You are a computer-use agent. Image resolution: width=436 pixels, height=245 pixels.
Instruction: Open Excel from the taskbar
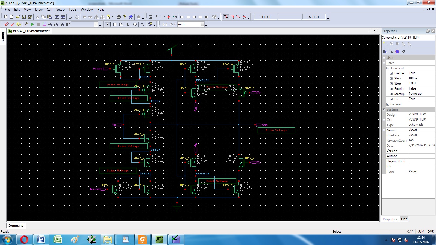[x=58, y=240]
